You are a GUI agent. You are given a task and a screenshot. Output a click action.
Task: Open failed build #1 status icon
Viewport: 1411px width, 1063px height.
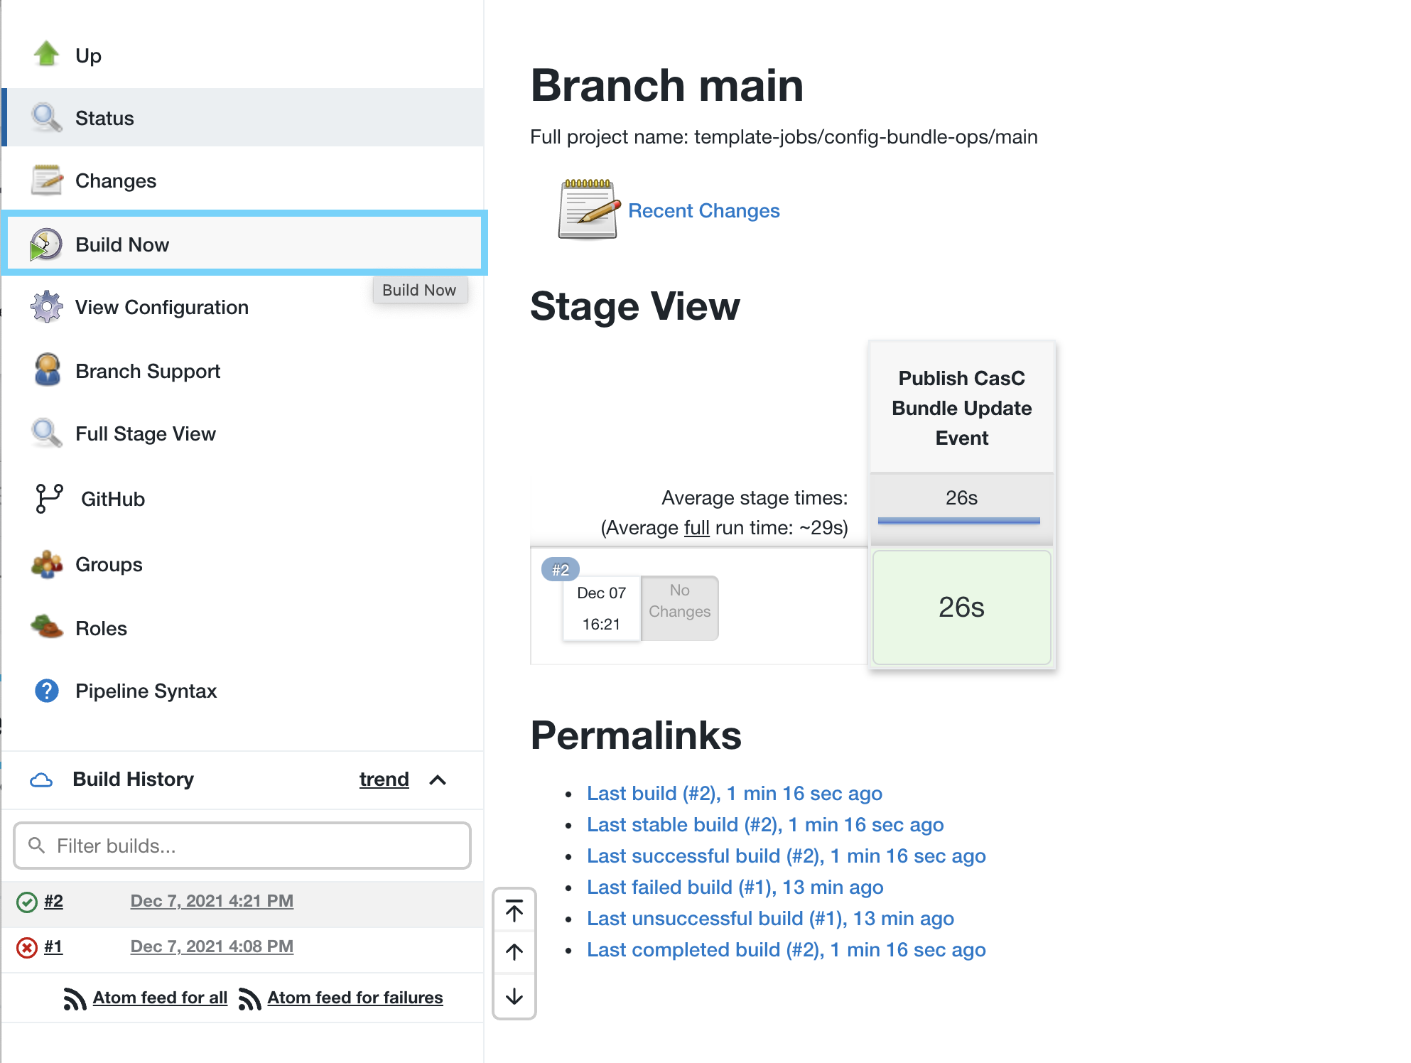click(26, 947)
